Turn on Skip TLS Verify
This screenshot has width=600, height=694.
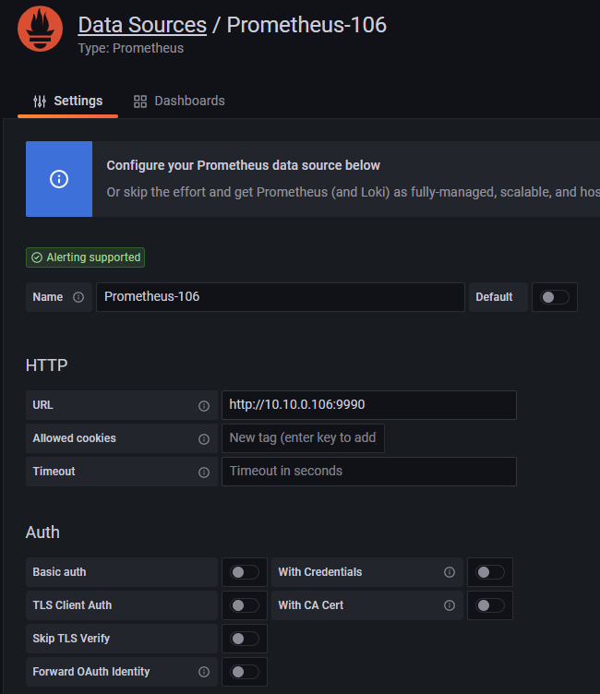click(x=245, y=639)
